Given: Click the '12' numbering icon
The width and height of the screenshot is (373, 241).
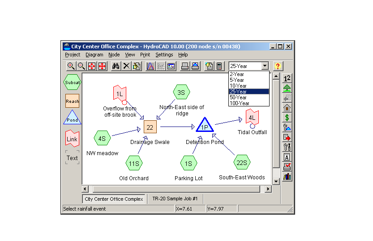Looking at the screenshot, I should point(287,78).
